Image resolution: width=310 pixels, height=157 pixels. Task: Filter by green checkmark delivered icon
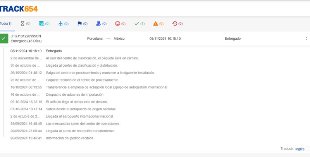137,24
